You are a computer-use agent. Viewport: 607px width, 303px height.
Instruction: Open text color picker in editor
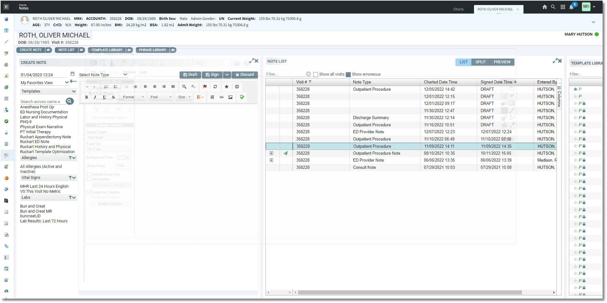click(200, 97)
